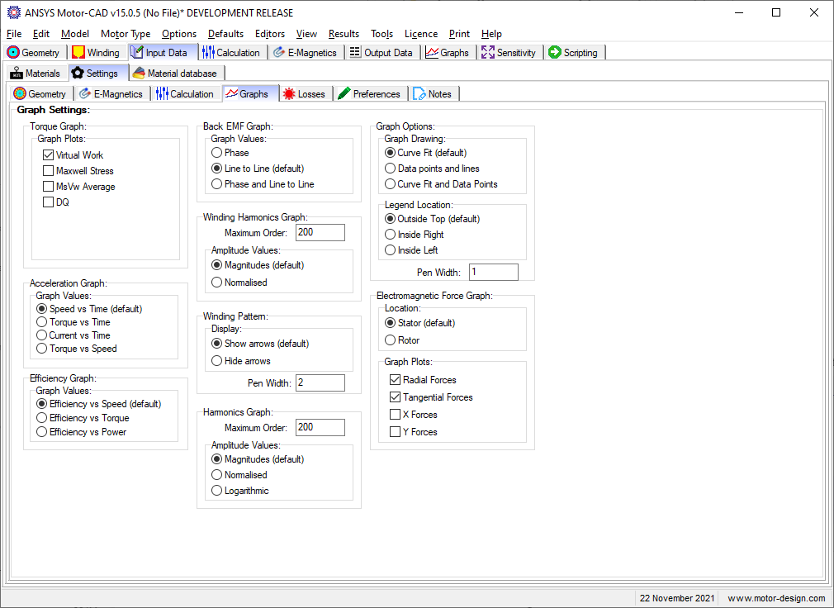The width and height of the screenshot is (834, 608).
Task: Switch to the E-Magnetics settings sub-tab
Action: (x=111, y=93)
